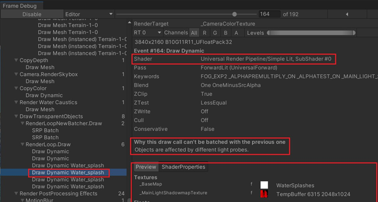Collapse the Render PostProcessing Effects group
The image size is (378, 202).
click(x=16, y=194)
